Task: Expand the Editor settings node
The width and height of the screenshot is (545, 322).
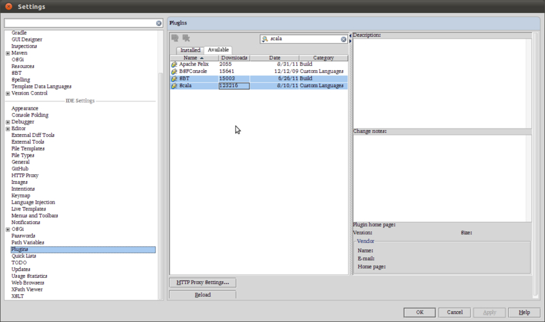Action: (x=7, y=129)
